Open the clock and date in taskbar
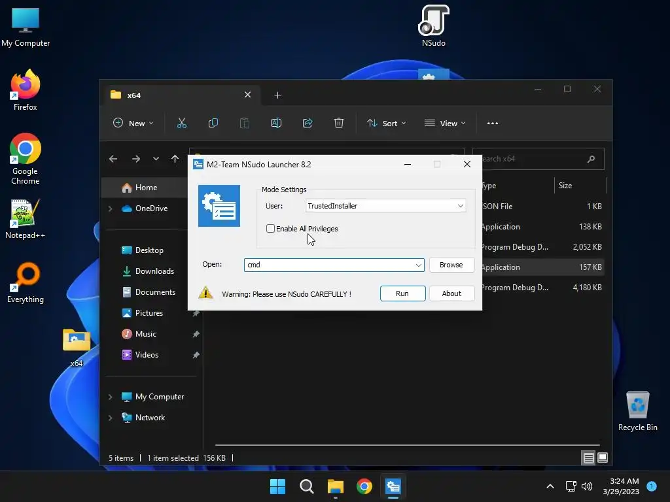This screenshot has height=502, width=670. point(621,486)
